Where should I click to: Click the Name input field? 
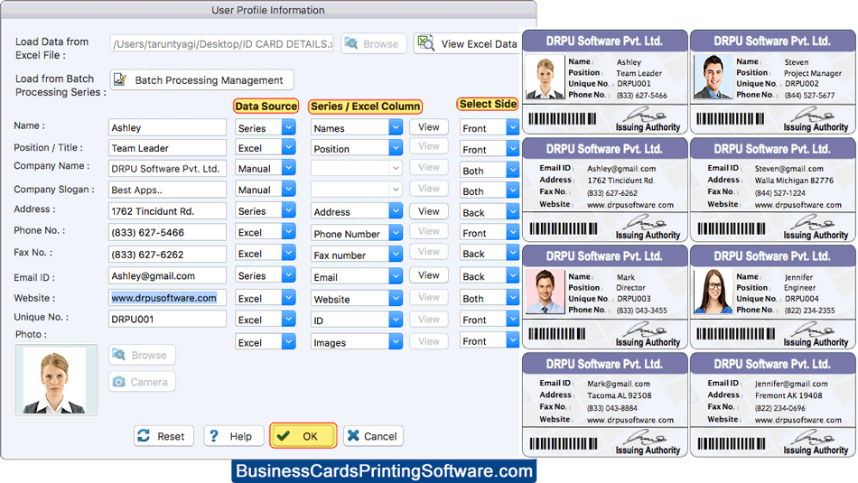tap(167, 127)
